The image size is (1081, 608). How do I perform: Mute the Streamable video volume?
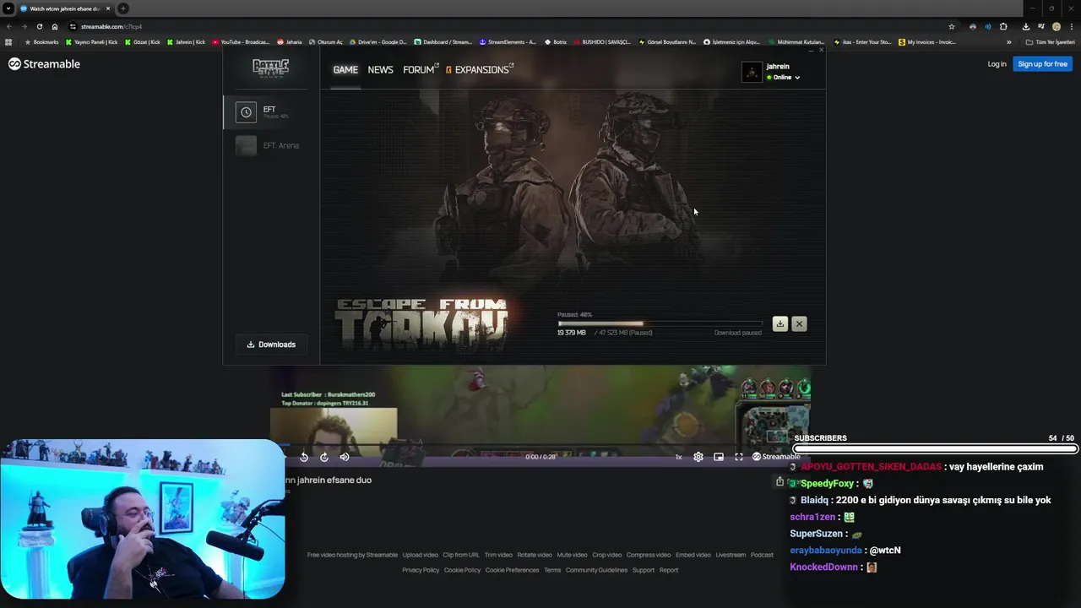pos(344,457)
